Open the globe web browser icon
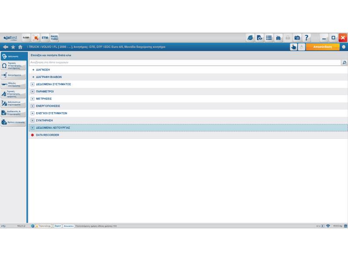Viewport: 348px width, 261px height. pyautogui.click(x=250, y=38)
